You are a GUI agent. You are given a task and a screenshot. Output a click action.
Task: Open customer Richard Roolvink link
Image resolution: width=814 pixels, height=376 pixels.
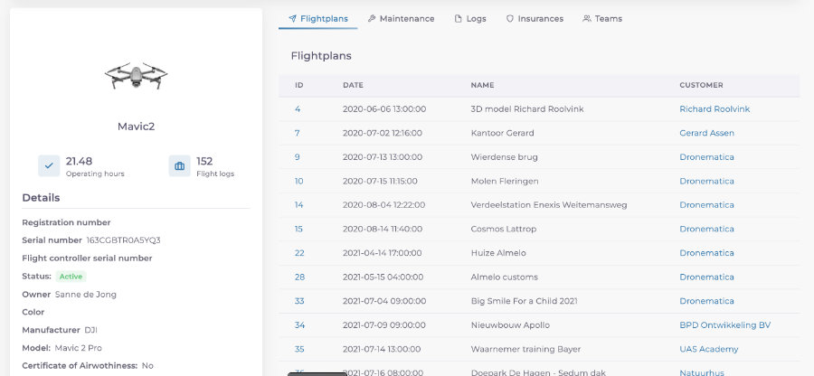pos(715,109)
